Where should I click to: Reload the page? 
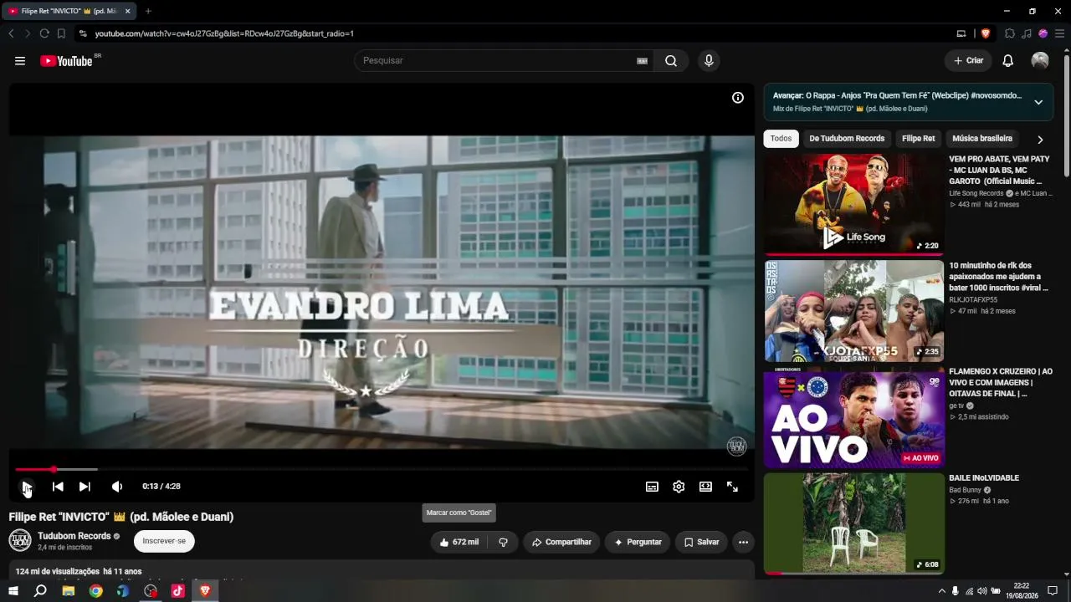point(44,33)
